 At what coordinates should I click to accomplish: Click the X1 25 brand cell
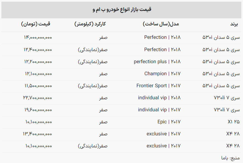(233, 122)
